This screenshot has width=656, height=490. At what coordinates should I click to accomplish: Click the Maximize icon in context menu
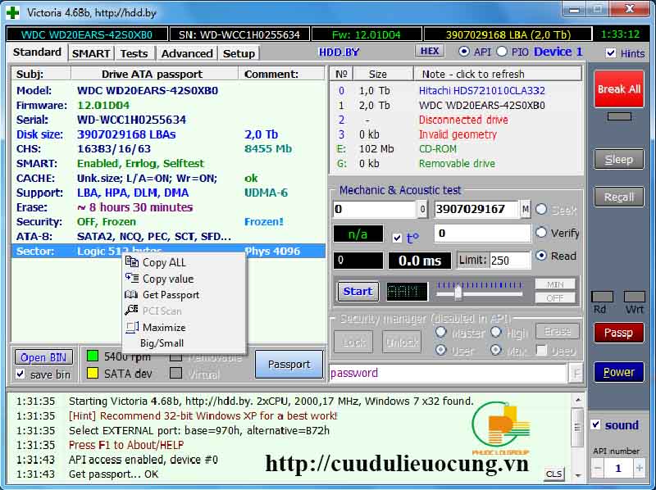(x=131, y=327)
